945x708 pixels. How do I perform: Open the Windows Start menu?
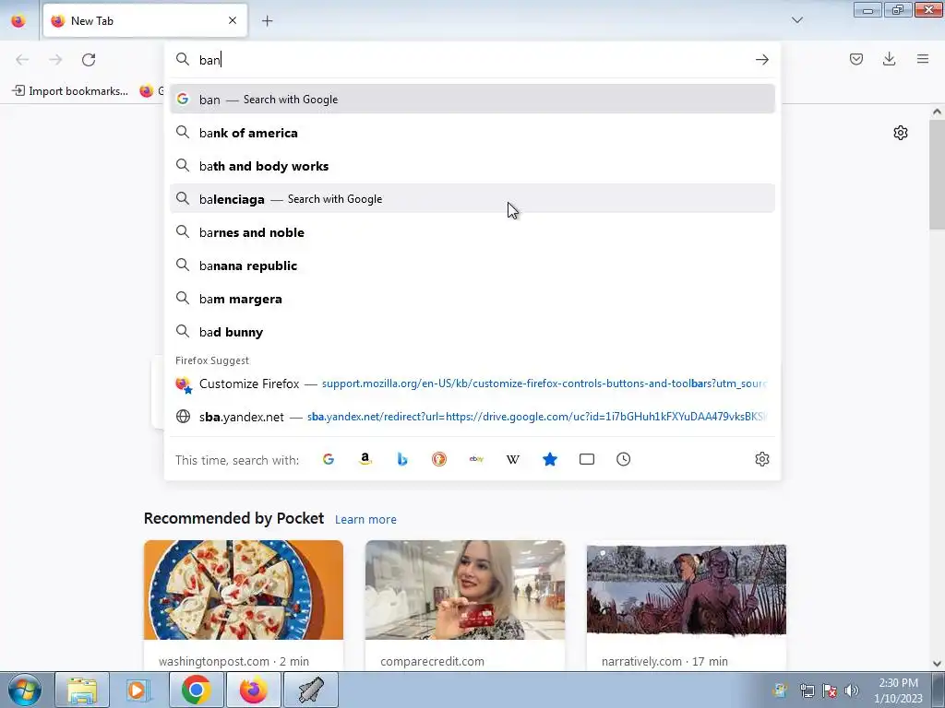point(25,690)
